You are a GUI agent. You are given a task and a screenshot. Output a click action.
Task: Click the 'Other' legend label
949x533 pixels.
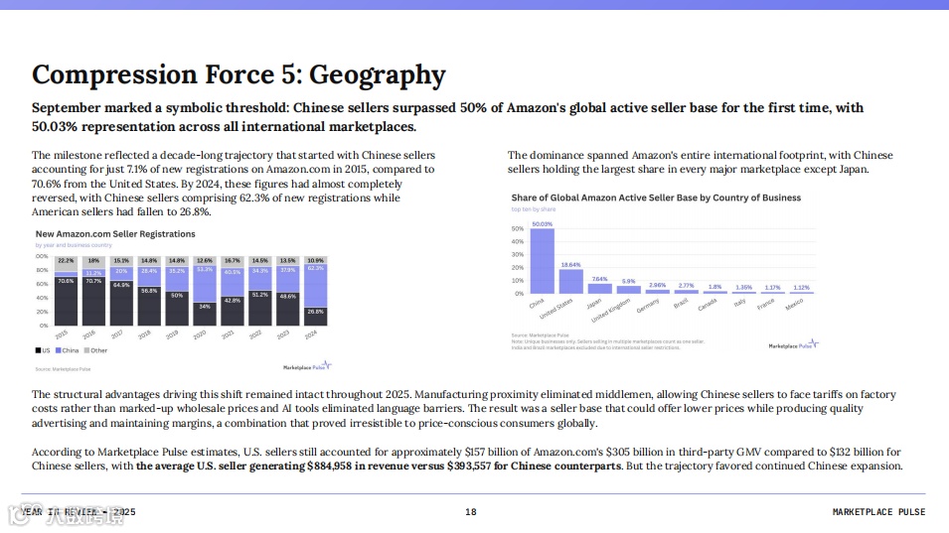[98, 350]
